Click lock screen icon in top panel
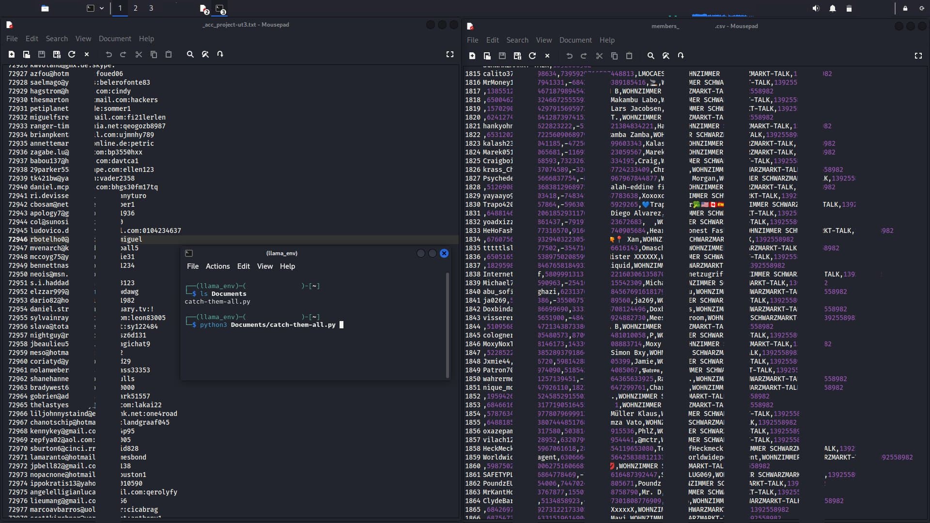 905,8
